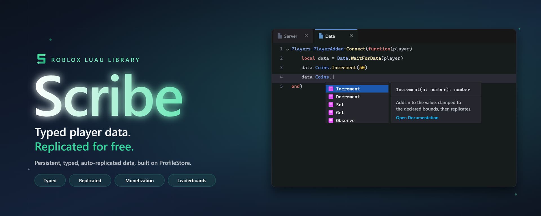Click the Monetization feature pill
This screenshot has width=541, height=216.
click(139, 181)
